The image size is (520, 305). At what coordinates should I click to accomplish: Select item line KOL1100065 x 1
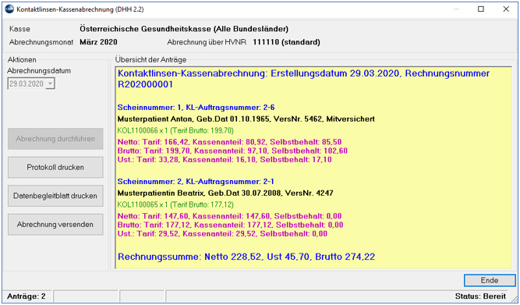click(x=175, y=204)
